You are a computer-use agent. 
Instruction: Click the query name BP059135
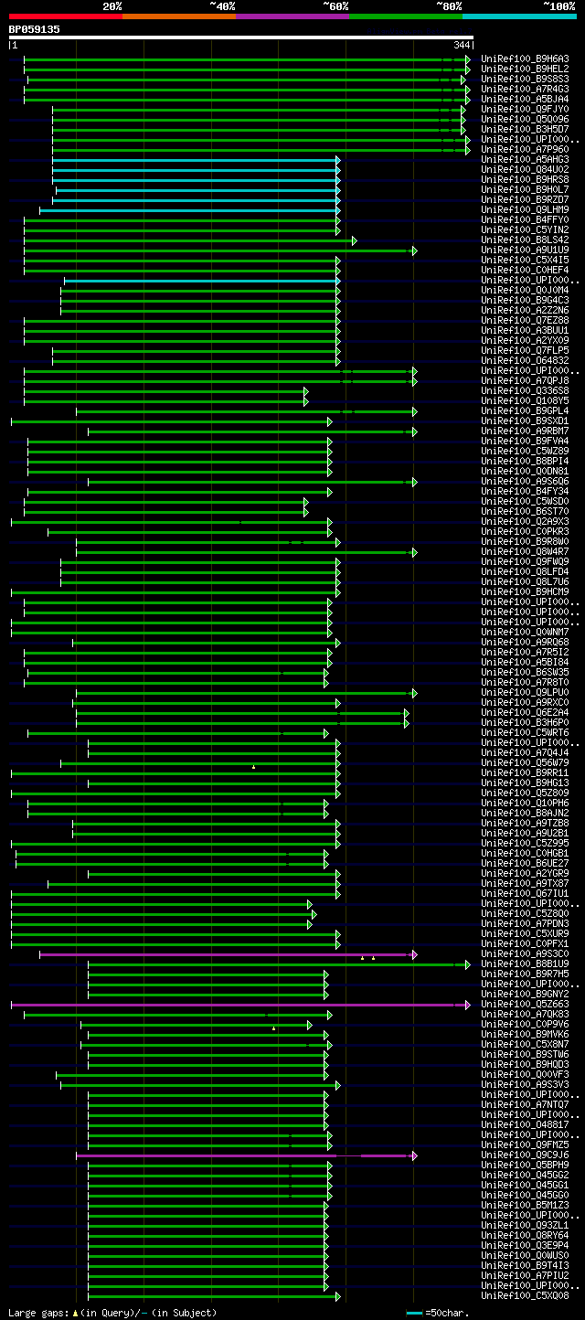[x=35, y=29]
